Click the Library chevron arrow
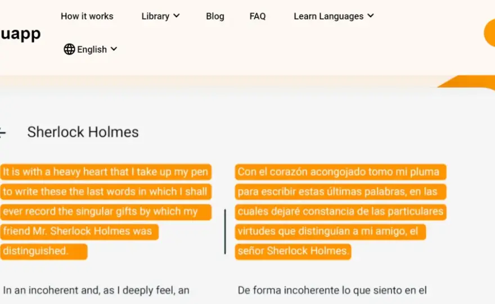Viewport: 495px width, 304px height. 177,16
